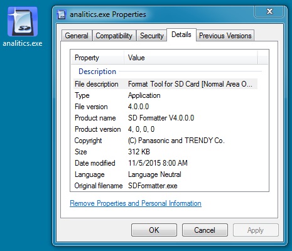292x251 pixels.
Task: Close the Properties dialog
Action: 269,11
